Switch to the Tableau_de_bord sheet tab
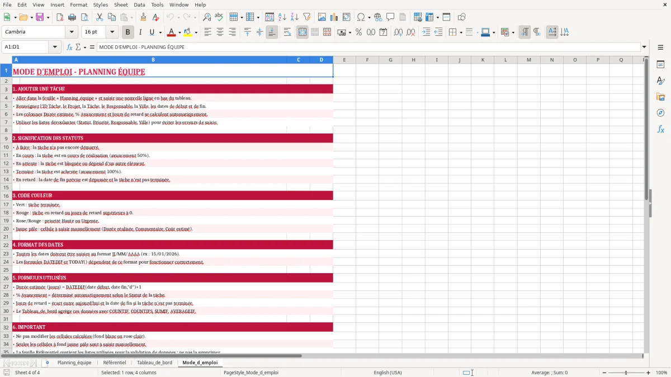Viewport: 671px width, 377px height. (154, 362)
